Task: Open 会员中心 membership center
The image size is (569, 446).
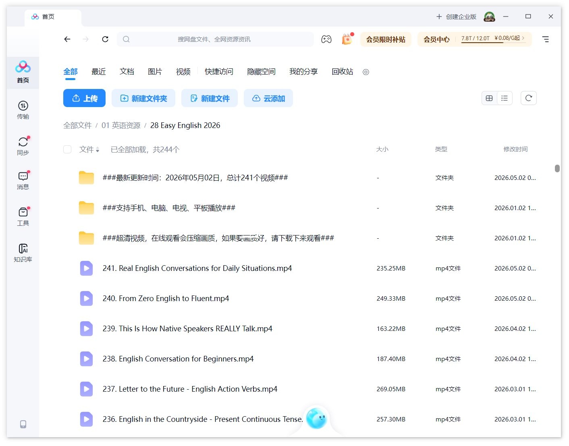Action: coord(436,39)
